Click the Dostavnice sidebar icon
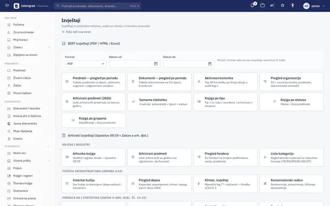Viewport: 330px width, 206px height. coord(9,191)
